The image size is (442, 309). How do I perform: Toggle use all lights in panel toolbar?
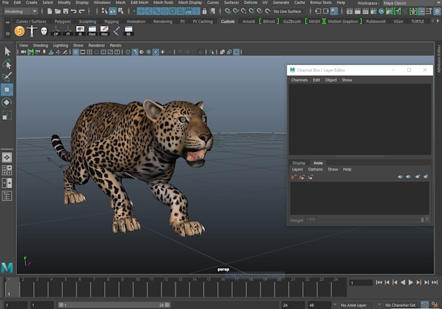(162, 52)
